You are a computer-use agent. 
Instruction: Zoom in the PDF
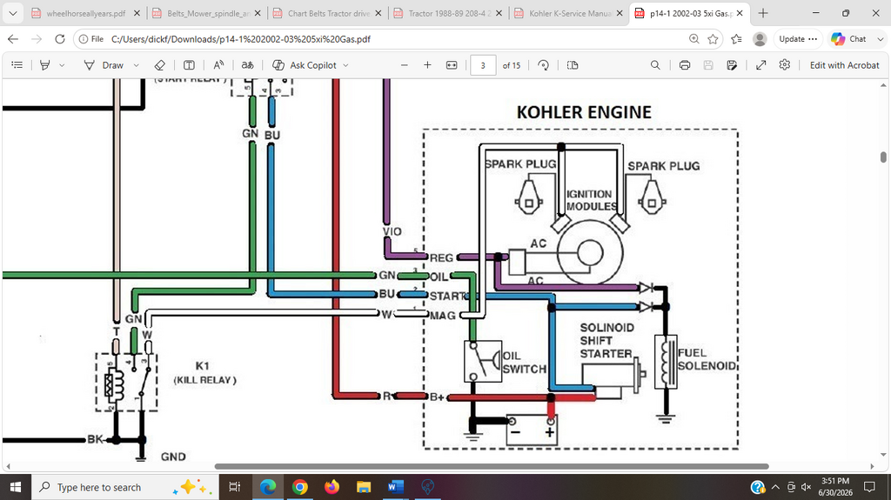tap(427, 65)
